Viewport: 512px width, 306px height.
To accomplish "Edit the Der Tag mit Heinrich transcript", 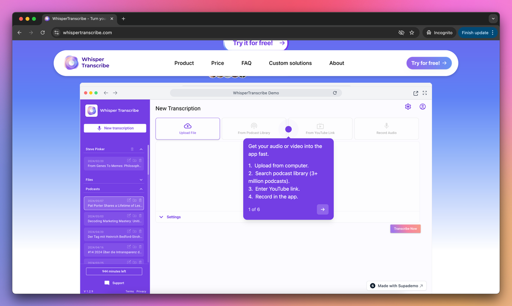I will (x=129, y=231).
